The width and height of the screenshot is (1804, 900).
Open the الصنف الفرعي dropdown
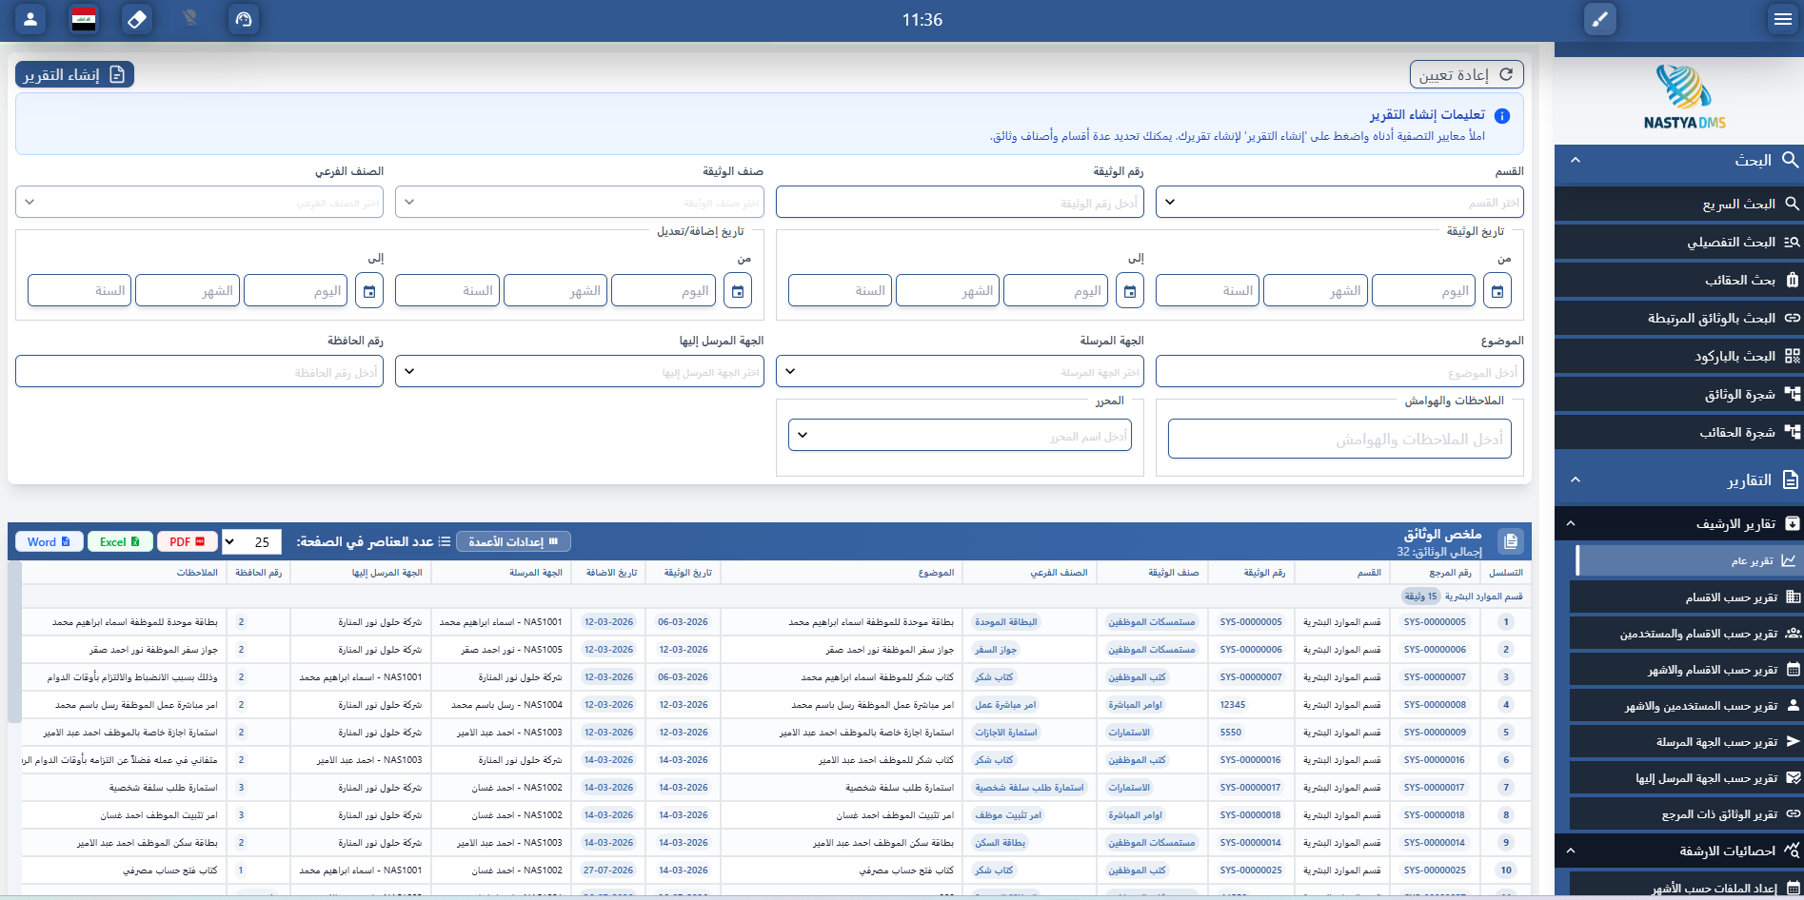[x=199, y=202]
